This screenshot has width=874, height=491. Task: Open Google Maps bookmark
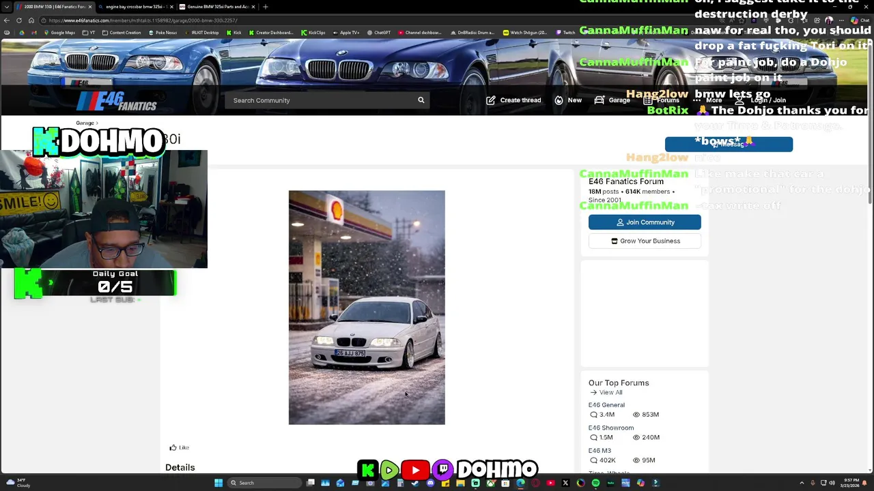59,32
